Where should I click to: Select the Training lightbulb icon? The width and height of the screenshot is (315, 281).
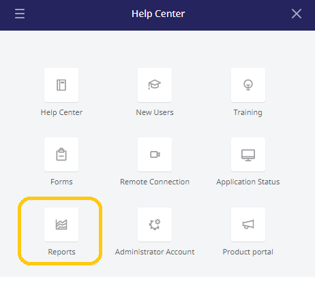tap(248, 85)
